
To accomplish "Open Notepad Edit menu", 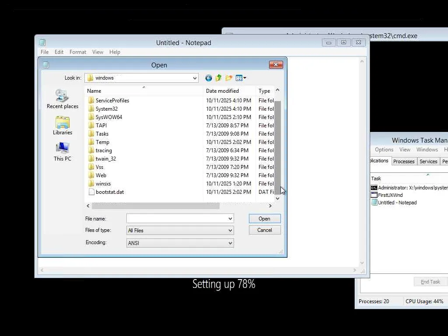I will (59, 52).
